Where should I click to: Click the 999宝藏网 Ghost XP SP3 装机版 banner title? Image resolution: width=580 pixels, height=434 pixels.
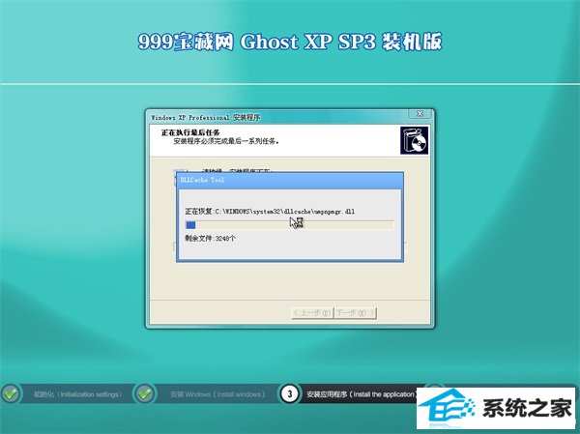pyautogui.click(x=290, y=42)
